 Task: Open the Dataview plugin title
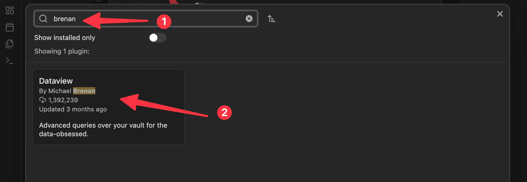tap(56, 81)
